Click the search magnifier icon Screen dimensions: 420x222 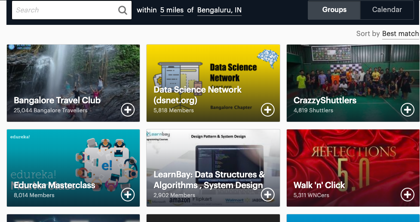(x=123, y=10)
